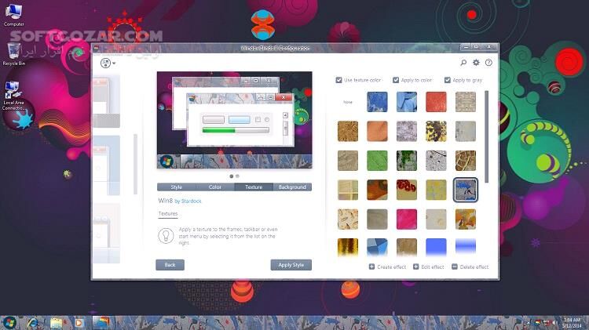Image resolution: width=589 pixels, height=330 pixels.
Task: Toggle Apply to color checkbox
Action: point(396,80)
